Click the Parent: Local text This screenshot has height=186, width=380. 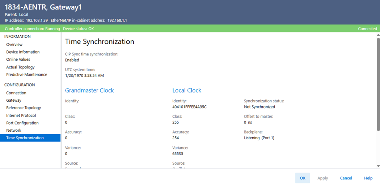(17, 14)
